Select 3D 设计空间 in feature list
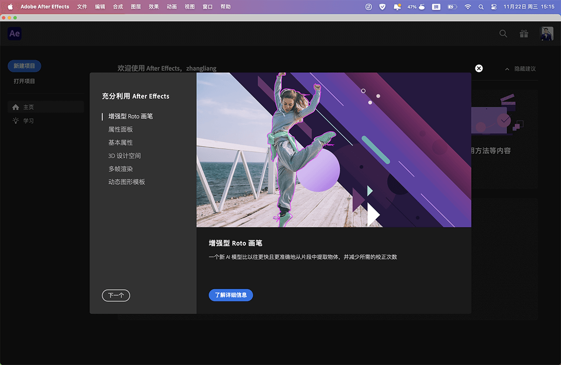 (x=124, y=155)
